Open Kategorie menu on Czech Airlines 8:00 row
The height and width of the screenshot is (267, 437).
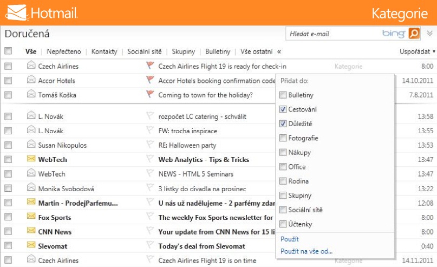pos(348,66)
